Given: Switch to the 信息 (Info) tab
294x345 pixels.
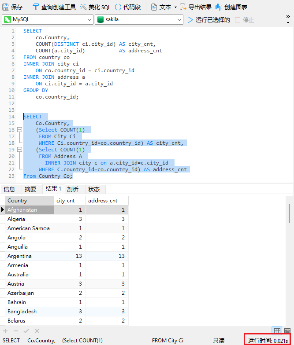Looking at the screenshot, I should [9, 189].
